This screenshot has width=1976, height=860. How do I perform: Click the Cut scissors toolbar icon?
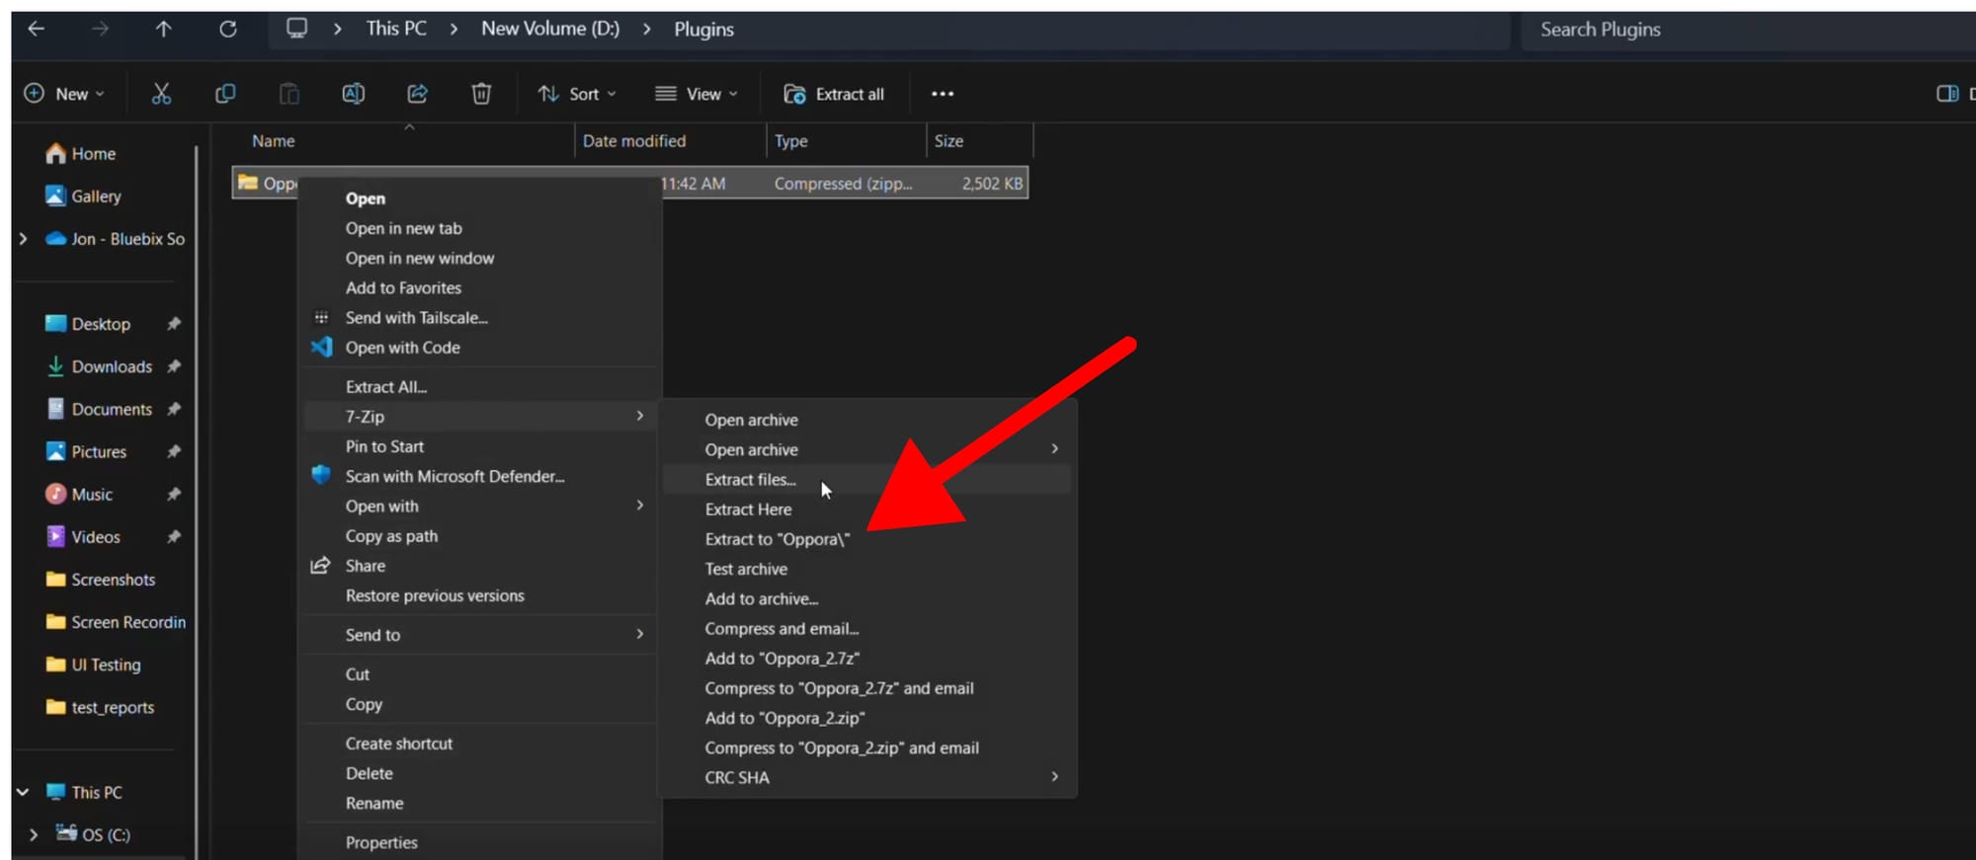[x=161, y=94]
